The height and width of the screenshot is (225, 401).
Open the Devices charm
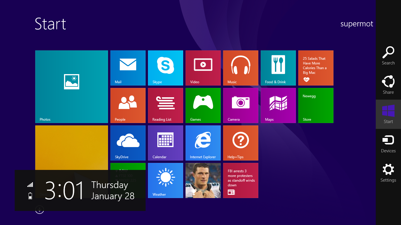[388, 144]
